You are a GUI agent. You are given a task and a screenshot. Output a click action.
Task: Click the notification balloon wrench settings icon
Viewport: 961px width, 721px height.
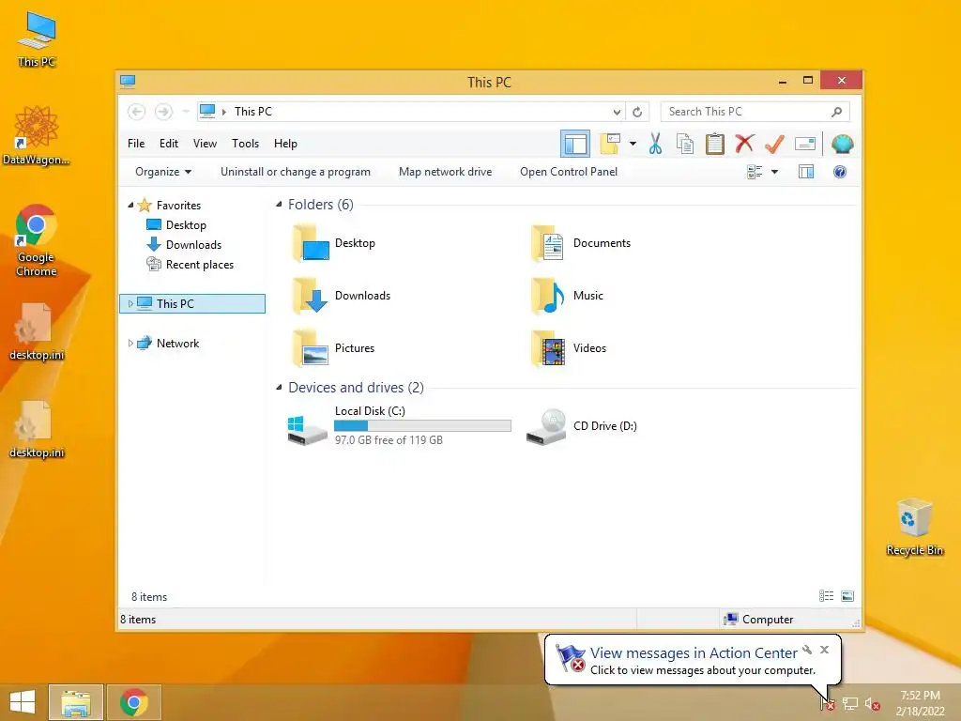point(807,650)
